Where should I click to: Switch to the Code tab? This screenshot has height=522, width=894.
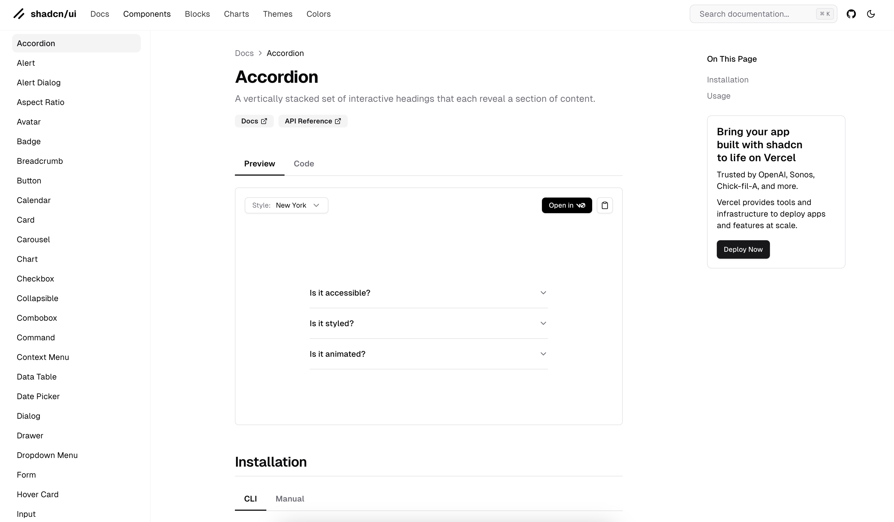click(x=304, y=164)
